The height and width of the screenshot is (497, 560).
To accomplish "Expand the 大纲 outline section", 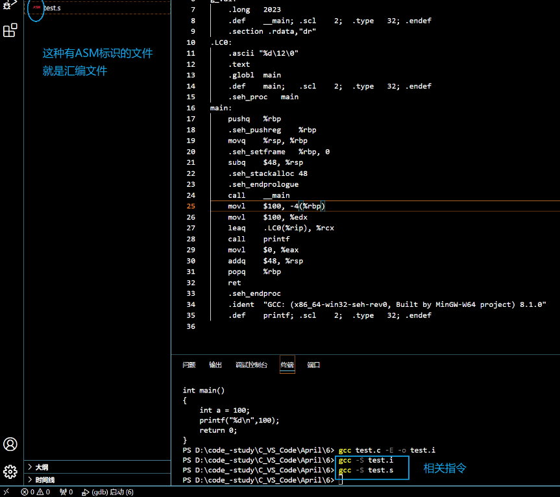I will click(97, 467).
